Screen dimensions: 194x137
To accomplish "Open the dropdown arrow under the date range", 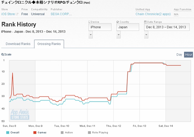I will point(146,35).
